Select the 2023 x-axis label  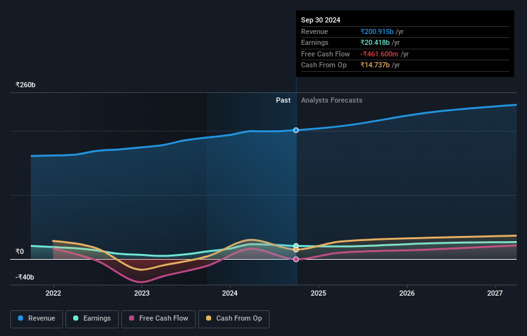click(142, 294)
